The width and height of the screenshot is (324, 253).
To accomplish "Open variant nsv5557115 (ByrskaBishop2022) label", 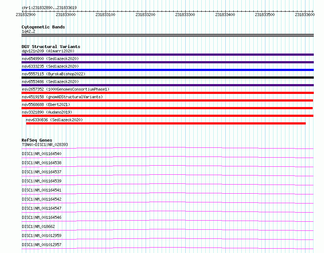I will coord(54,74).
